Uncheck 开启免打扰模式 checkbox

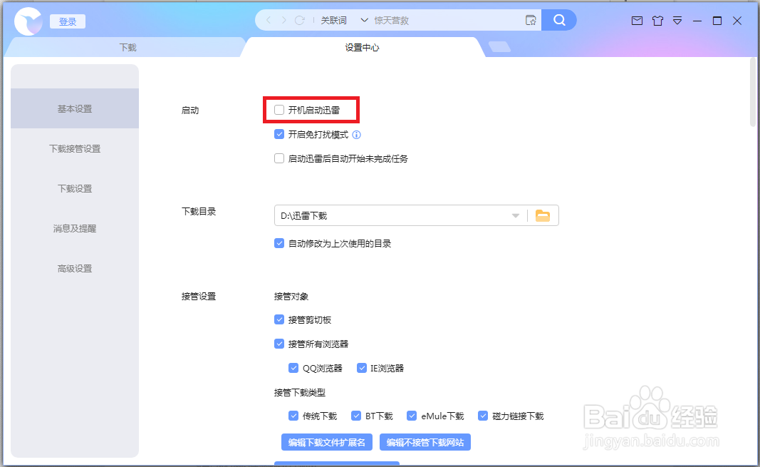click(279, 134)
